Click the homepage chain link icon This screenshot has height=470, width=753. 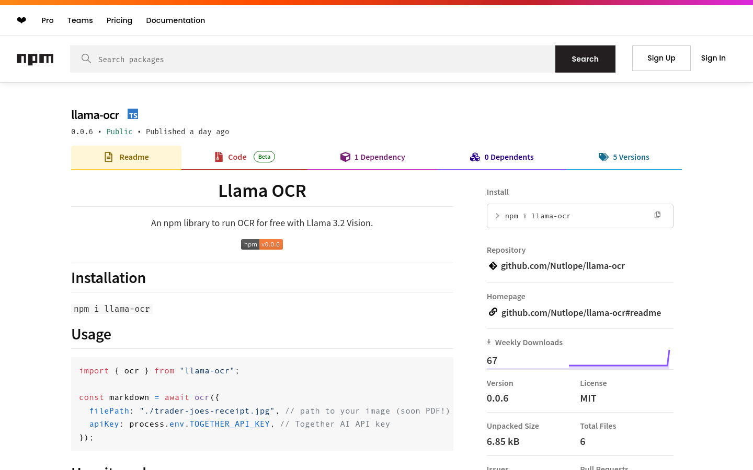493,312
